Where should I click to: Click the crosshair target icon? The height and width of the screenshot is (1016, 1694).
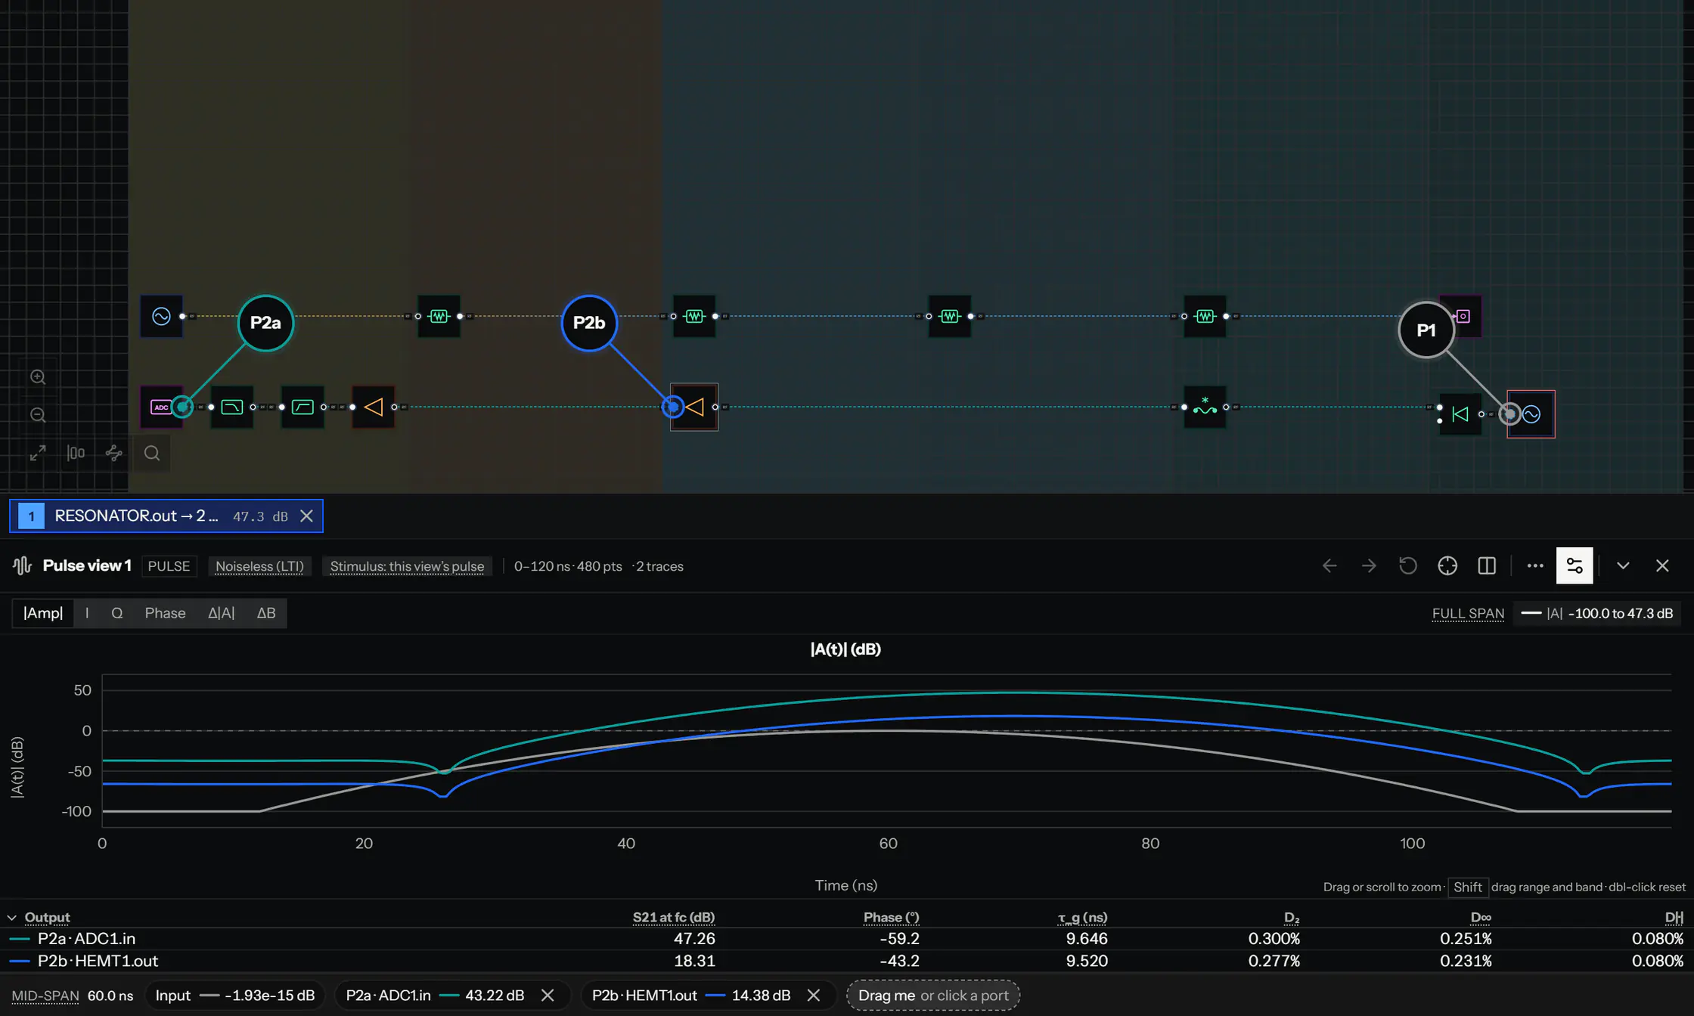pos(1447,565)
